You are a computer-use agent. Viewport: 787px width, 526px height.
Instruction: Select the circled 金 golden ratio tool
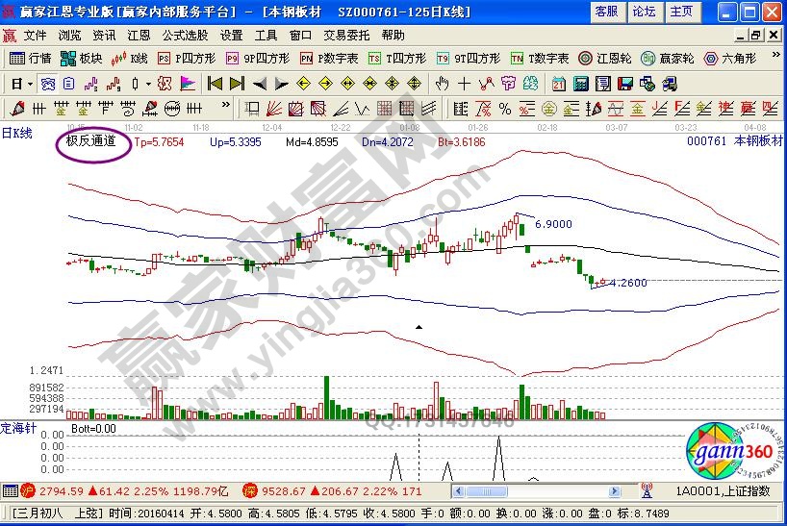pyautogui.click(x=549, y=109)
